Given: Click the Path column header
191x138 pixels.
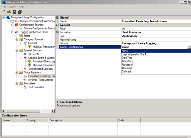Looking at the screenshot, I should pyautogui.click(x=129, y=120).
